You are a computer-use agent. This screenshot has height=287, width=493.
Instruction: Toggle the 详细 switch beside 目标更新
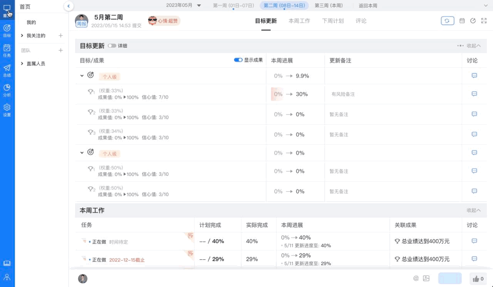click(x=112, y=46)
